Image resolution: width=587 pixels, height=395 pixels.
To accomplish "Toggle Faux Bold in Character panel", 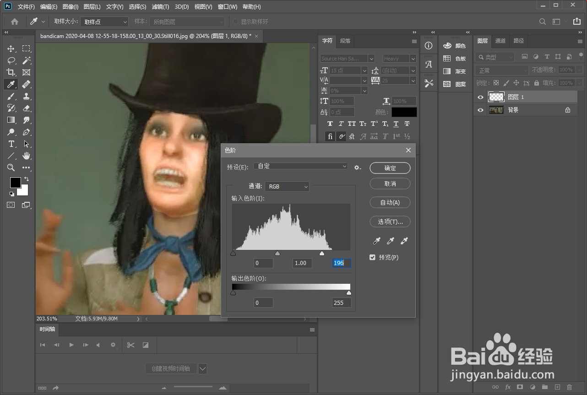I will click(x=330, y=124).
